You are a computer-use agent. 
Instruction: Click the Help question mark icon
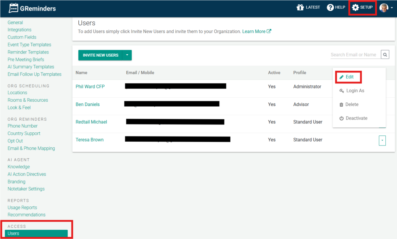(x=330, y=7)
